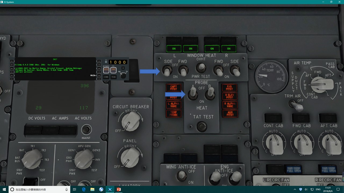This screenshot has width=344, height=193.
Task: Show hidden system tray icons
Action: click(x=295, y=189)
